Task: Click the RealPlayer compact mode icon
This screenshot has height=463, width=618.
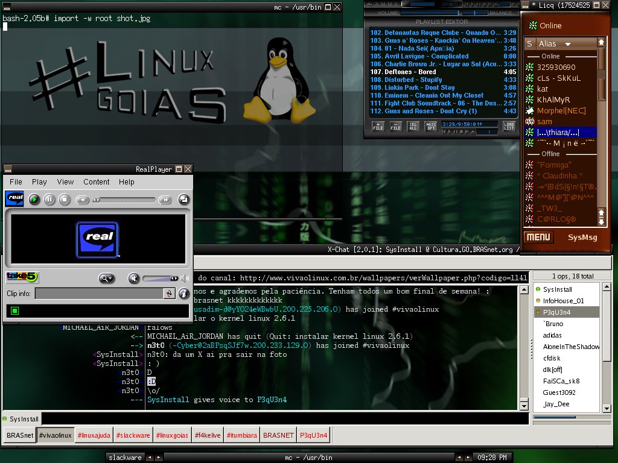Action: tap(183, 200)
